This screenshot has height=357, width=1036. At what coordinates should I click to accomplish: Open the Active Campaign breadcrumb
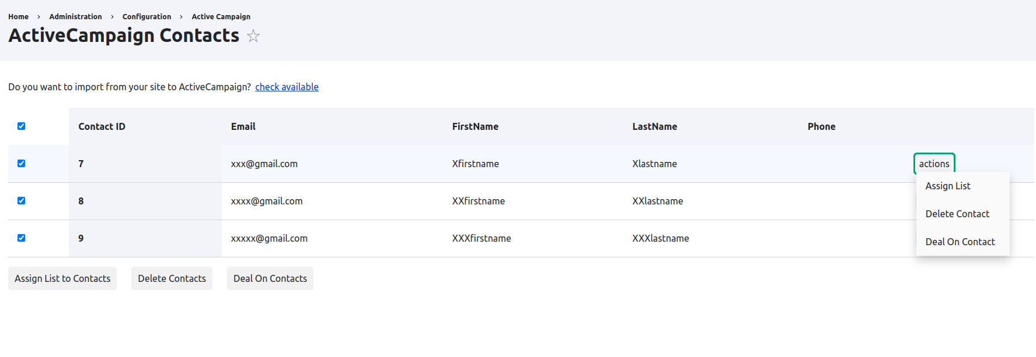(221, 17)
